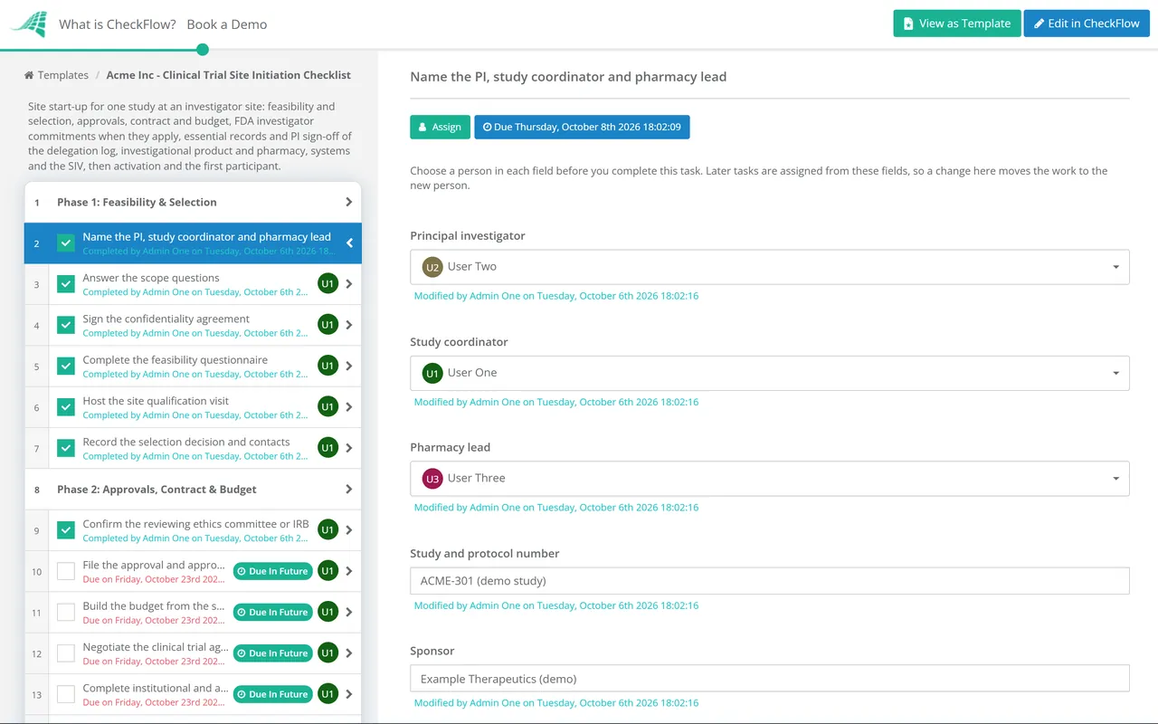Check the Build the budget task checkbox
The width and height of the screenshot is (1158, 724).
pyautogui.click(x=66, y=613)
